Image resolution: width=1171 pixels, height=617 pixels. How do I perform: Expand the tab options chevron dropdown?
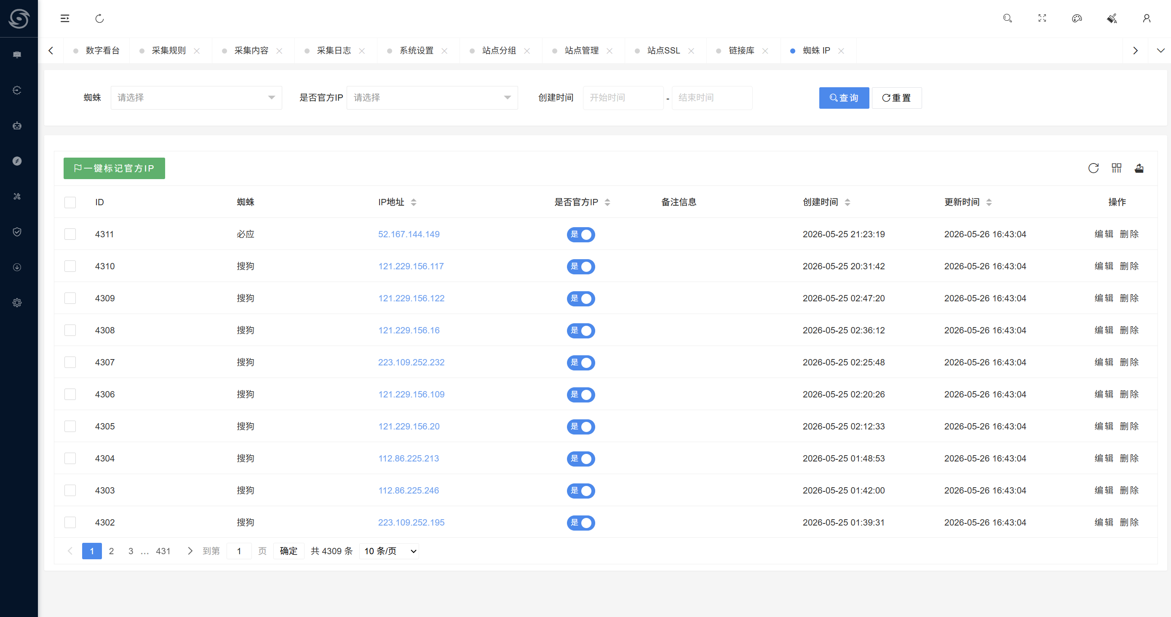click(1160, 51)
